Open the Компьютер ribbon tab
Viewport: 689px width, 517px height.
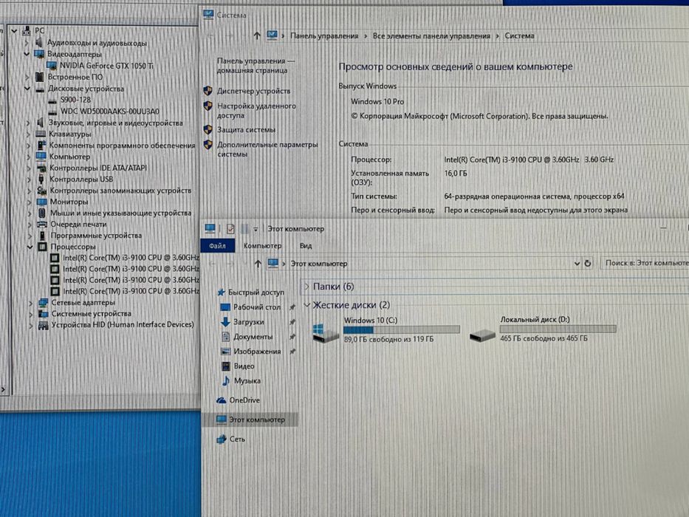(x=262, y=246)
